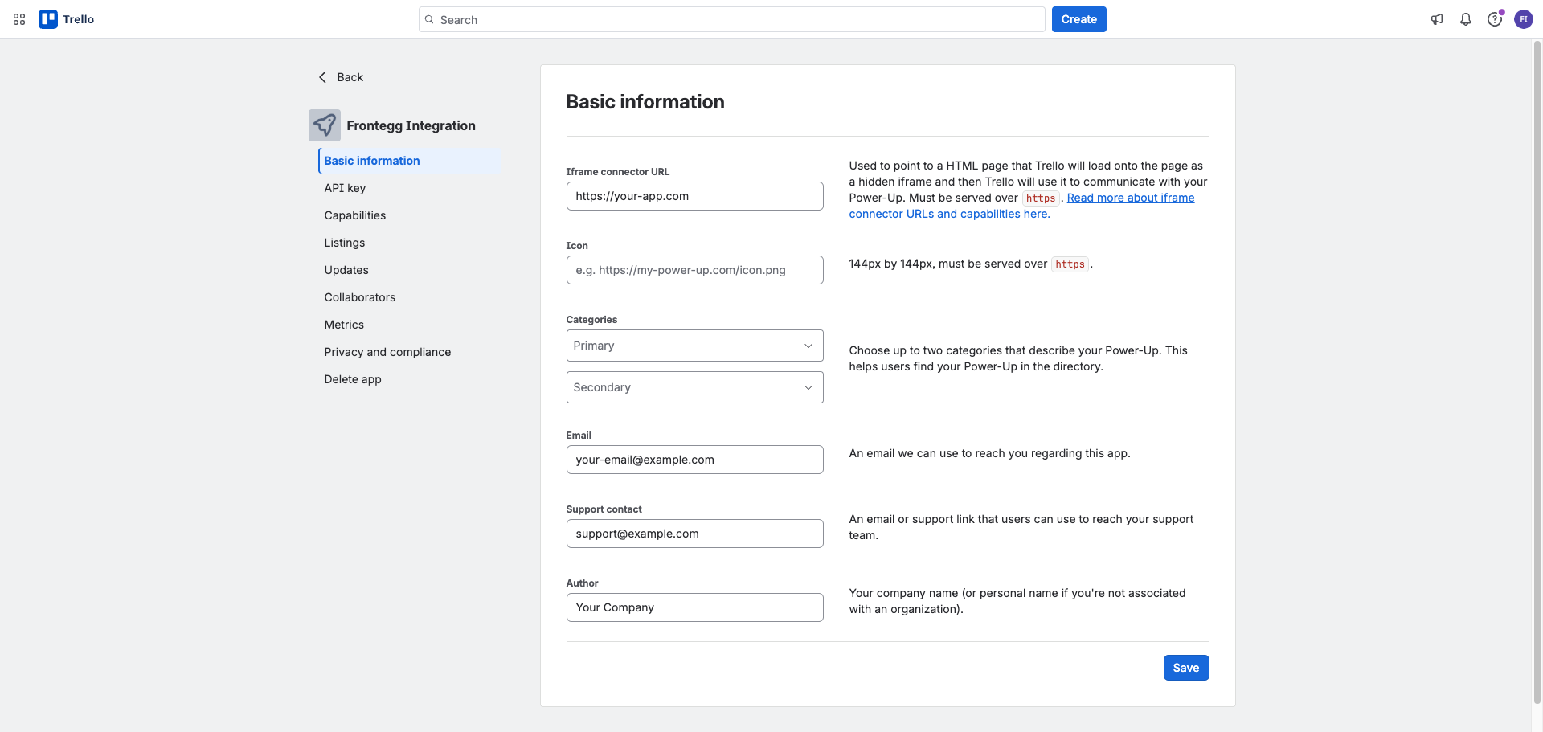Viewport: 1543px width, 732px height.
Task: Open the notifications bell
Action: pos(1466,19)
